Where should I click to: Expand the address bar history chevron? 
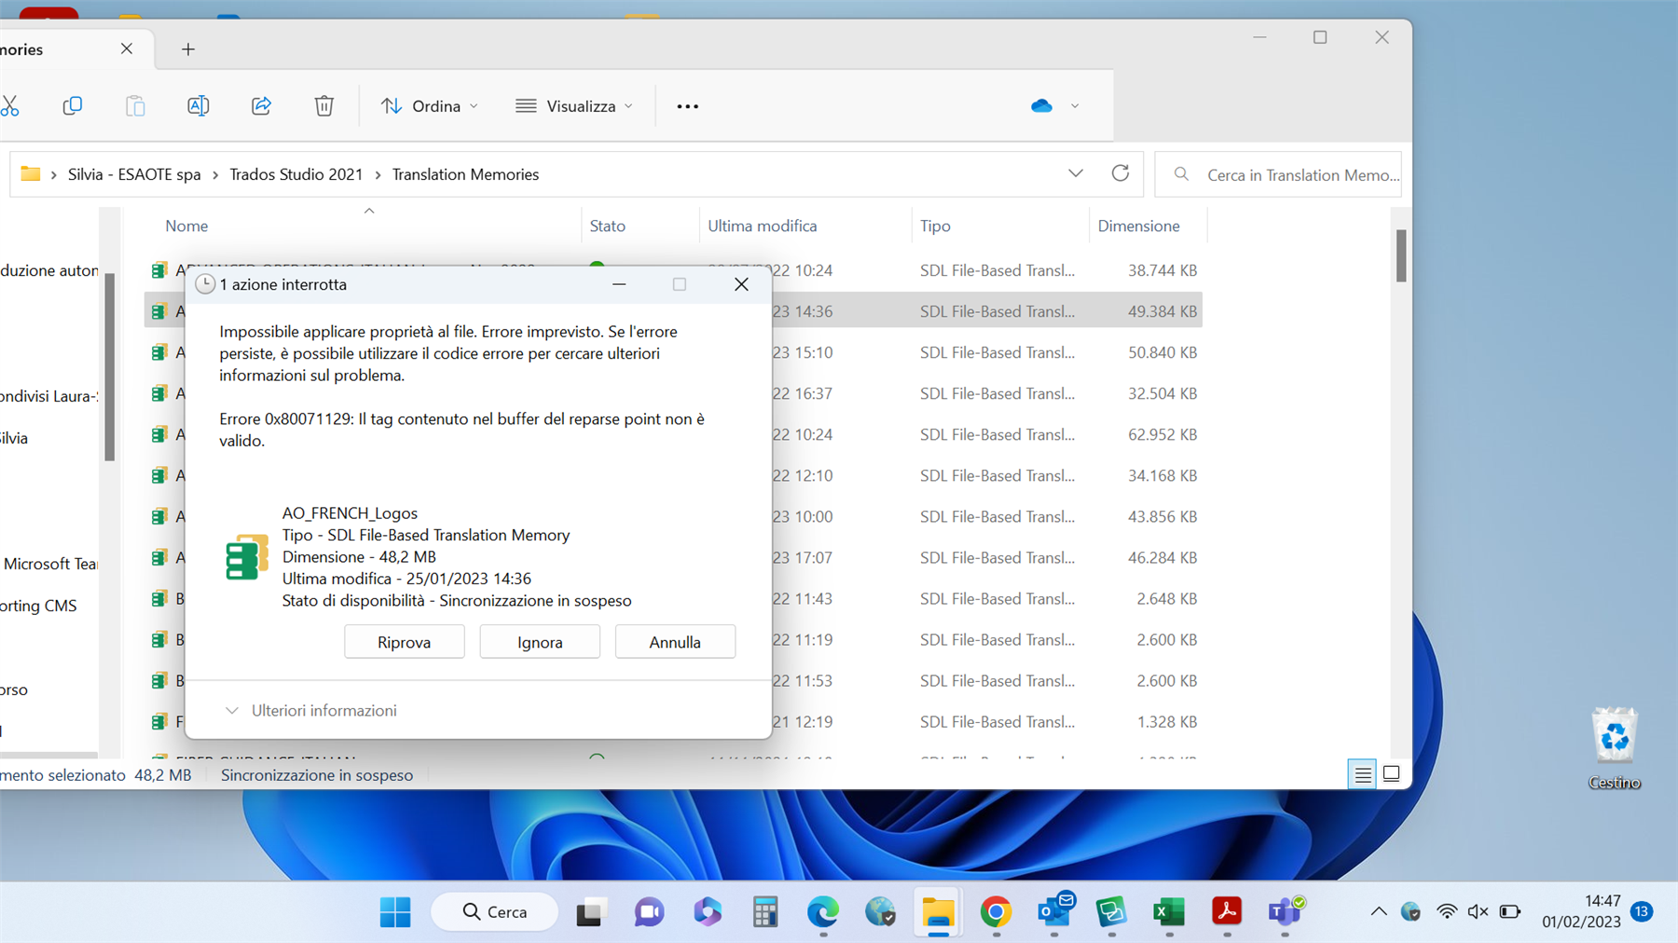point(1076,173)
